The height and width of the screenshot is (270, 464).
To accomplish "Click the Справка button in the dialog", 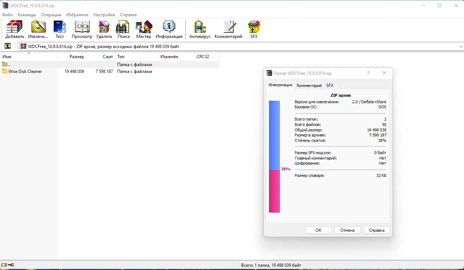I will coord(376,230).
